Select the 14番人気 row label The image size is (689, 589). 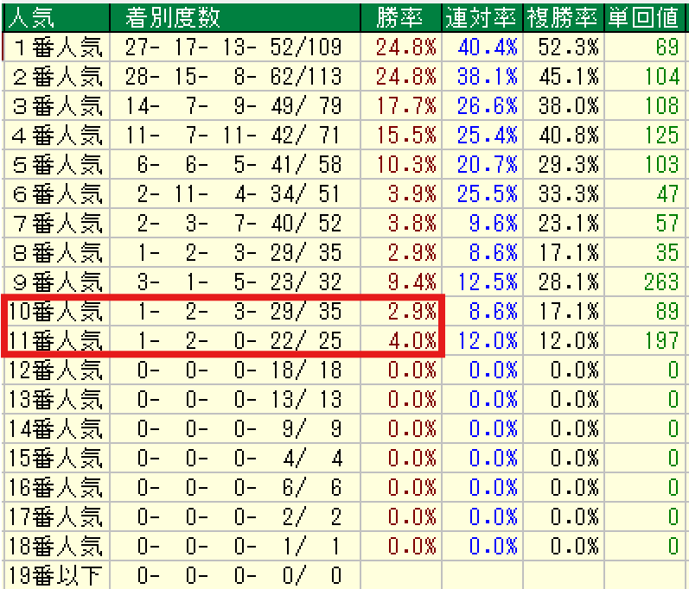[x=57, y=429]
